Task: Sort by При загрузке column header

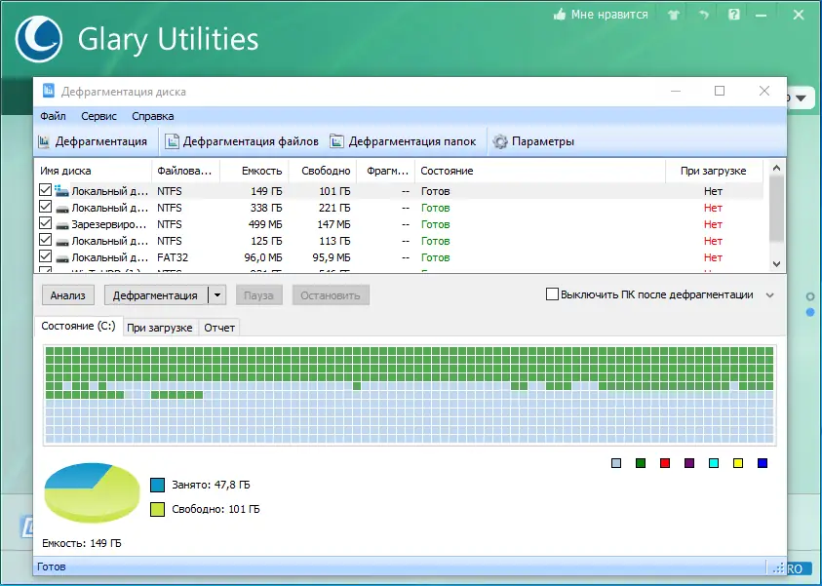Action: 714,171
